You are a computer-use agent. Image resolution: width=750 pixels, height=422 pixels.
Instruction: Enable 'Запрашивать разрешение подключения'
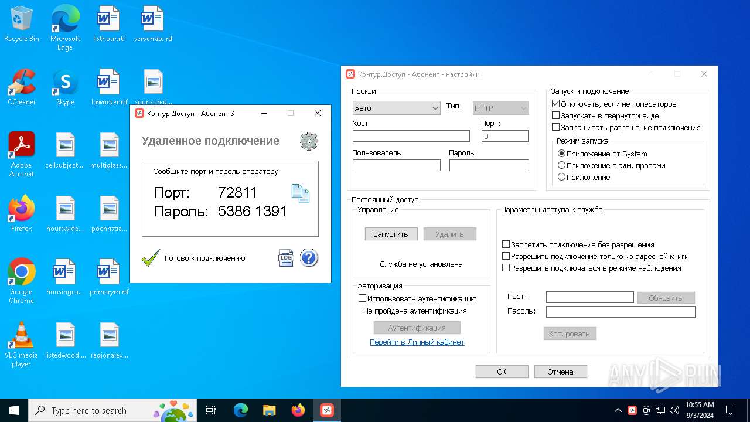coord(556,127)
